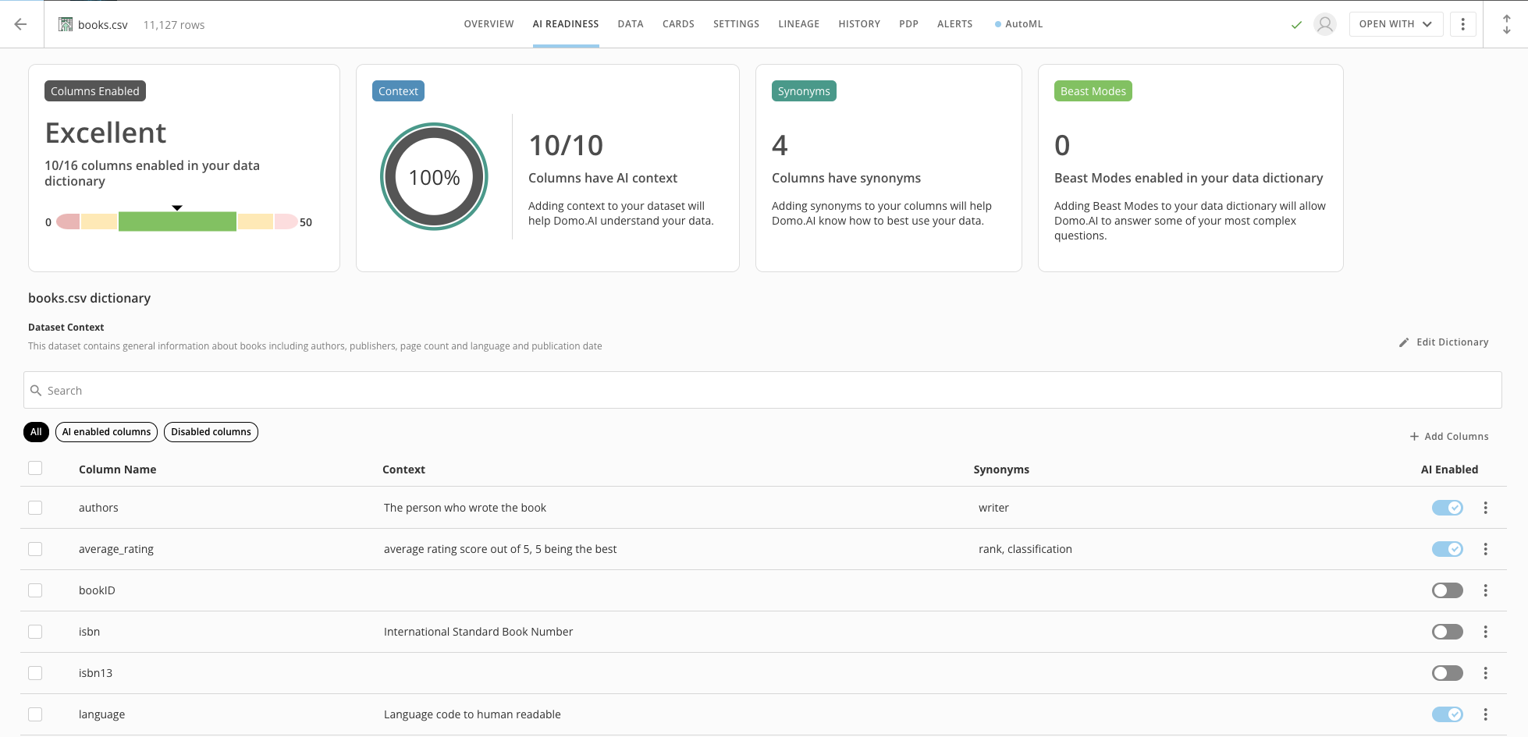The image size is (1528, 737).
Task: Filter by AI enabled columns
Action: 106,432
